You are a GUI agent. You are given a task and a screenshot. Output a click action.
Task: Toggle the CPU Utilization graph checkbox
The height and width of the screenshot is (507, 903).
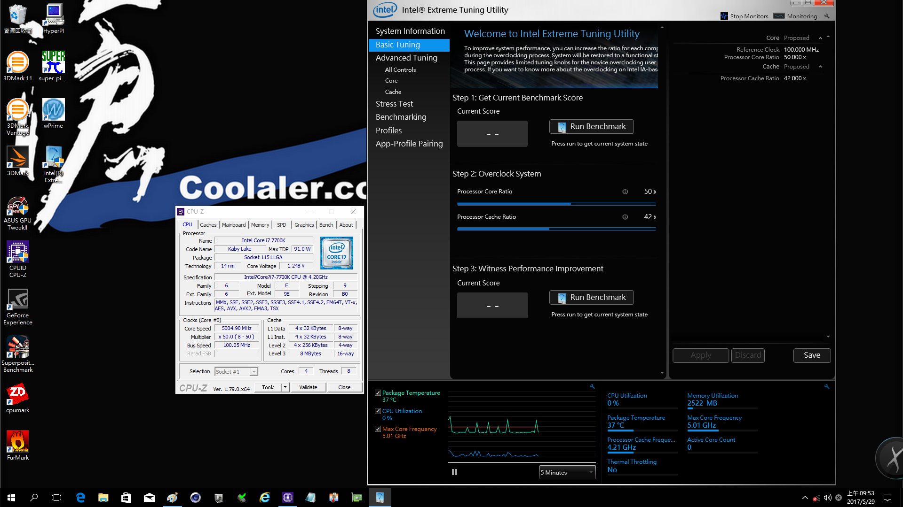[378, 411]
